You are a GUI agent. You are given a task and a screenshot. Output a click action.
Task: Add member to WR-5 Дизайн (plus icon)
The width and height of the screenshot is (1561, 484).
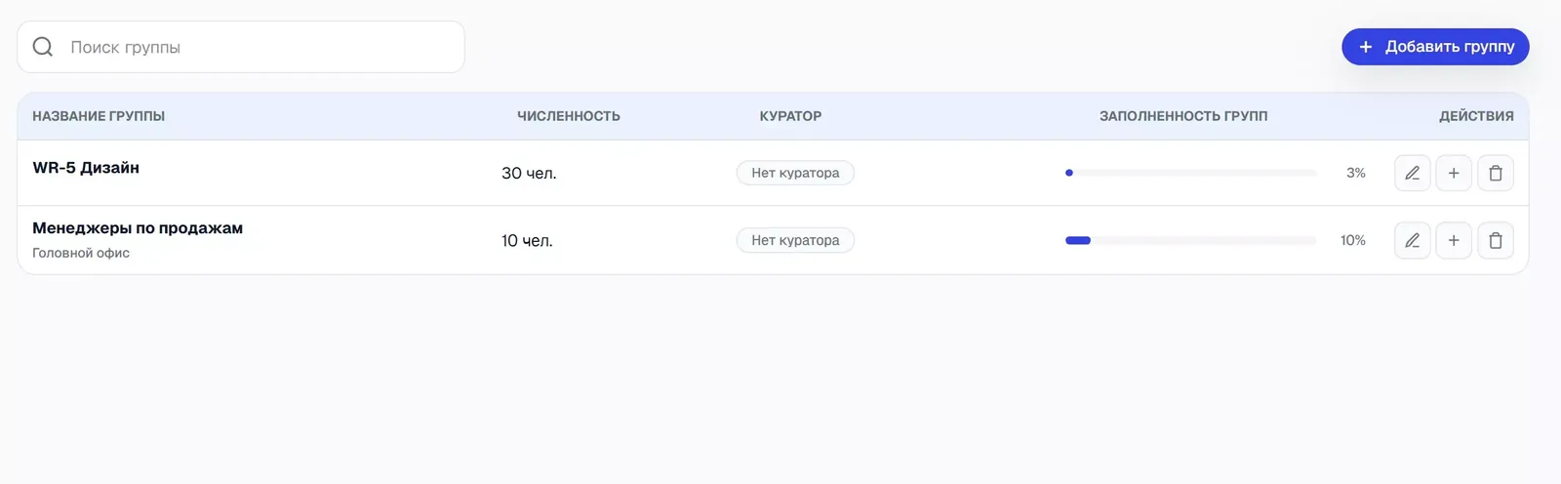click(1454, 173)
